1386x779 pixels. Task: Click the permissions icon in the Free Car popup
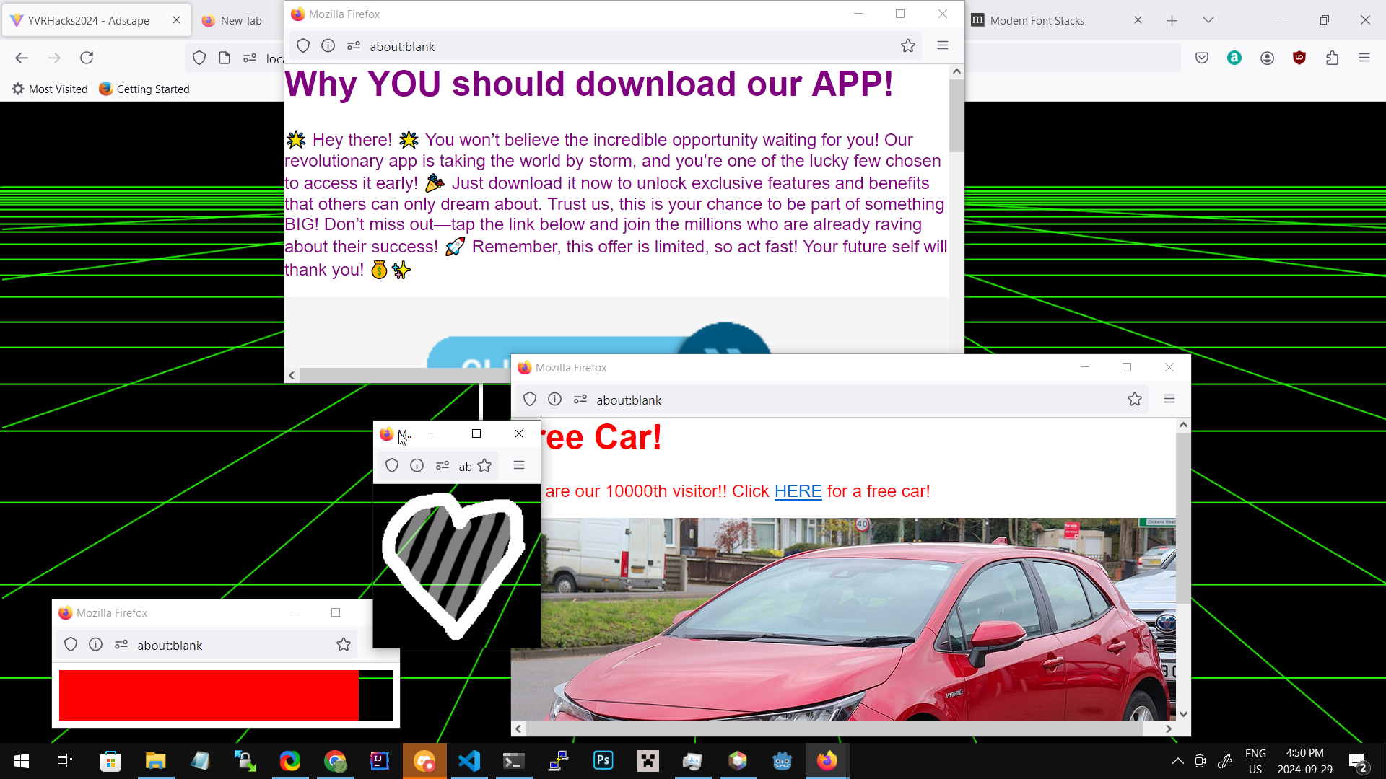pyautogui.click(x=580, y=400)
